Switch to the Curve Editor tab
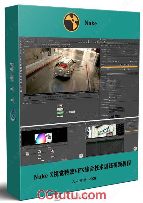The width and height of the screenshot is (143, 203). click(36, 103)
